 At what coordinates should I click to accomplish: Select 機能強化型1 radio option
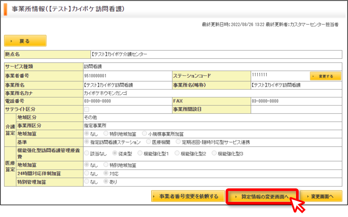(x=140, y=153)
